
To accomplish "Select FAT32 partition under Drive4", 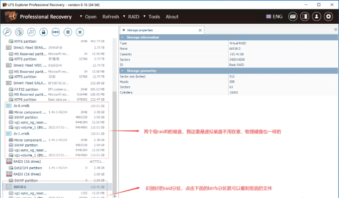I will coord(57,89).
